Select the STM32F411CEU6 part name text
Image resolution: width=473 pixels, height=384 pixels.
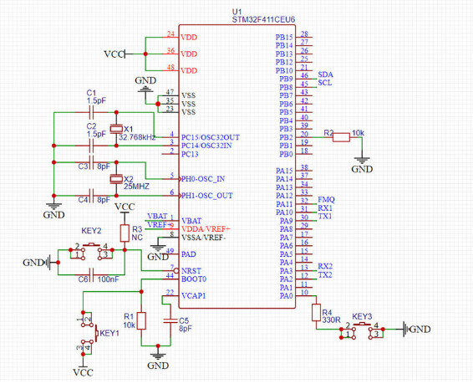[x=263, y=19]
